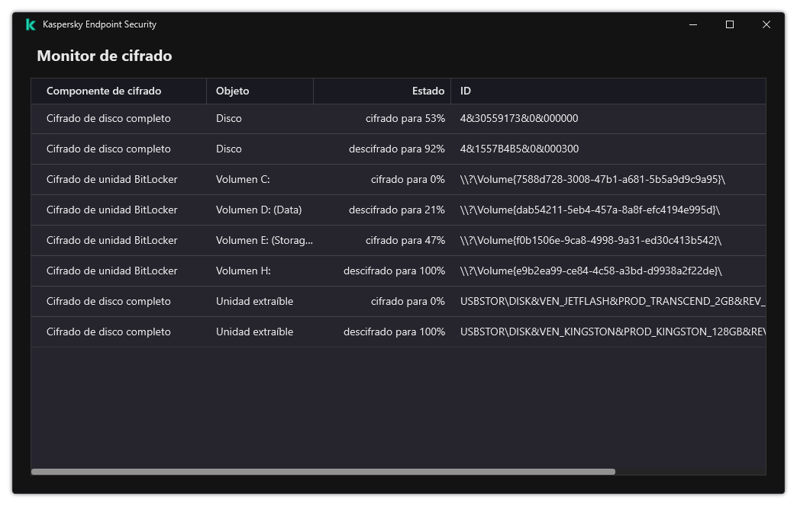Click the horizontal scrollbar thumb at bottom

(x=323, y=472)
